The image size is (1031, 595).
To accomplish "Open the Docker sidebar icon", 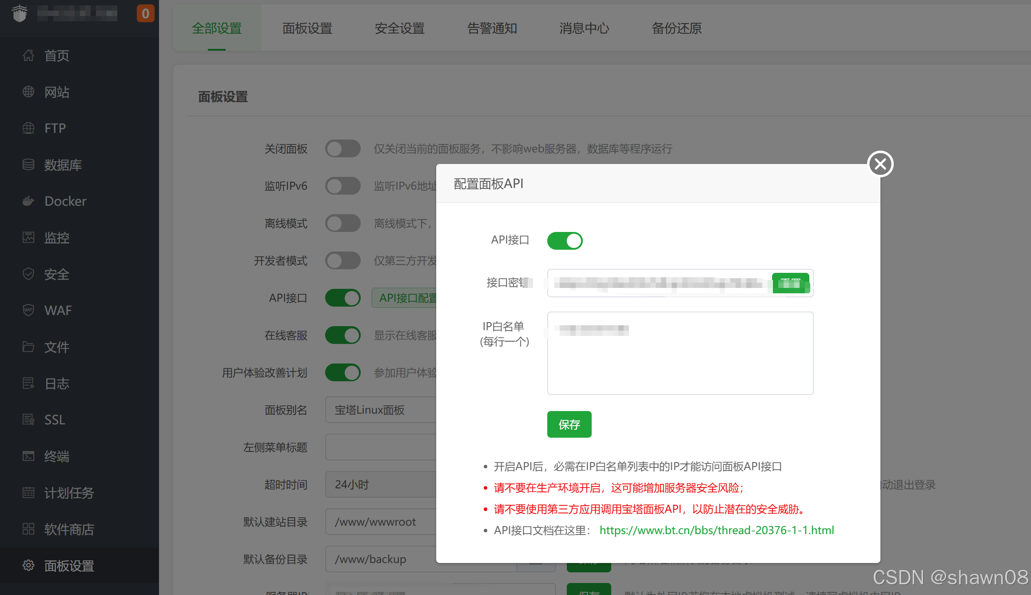I will 28,201.
